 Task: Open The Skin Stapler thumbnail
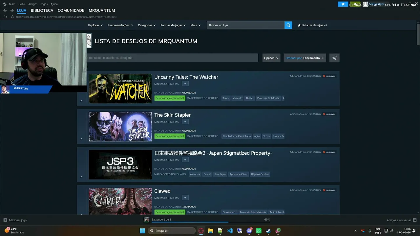120,127
